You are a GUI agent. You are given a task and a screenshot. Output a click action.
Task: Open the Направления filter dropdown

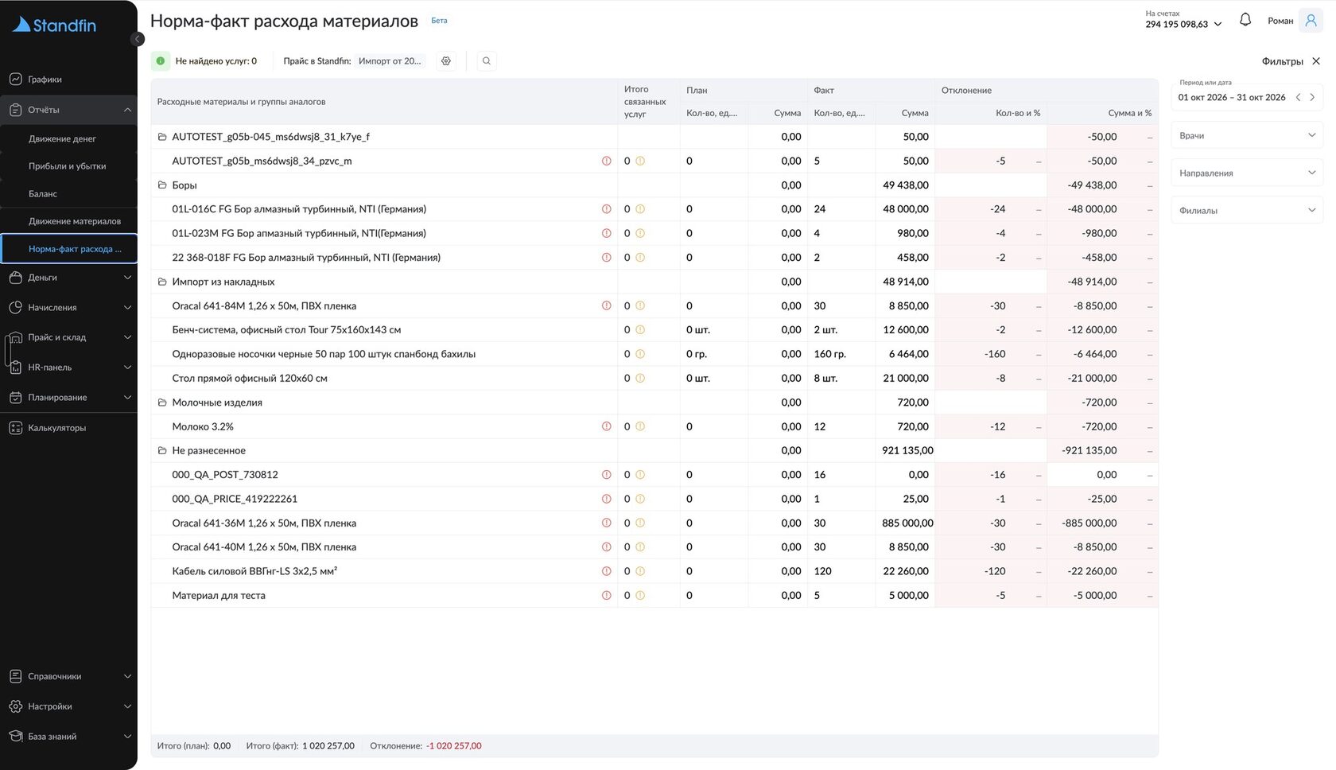(1247, 173)
